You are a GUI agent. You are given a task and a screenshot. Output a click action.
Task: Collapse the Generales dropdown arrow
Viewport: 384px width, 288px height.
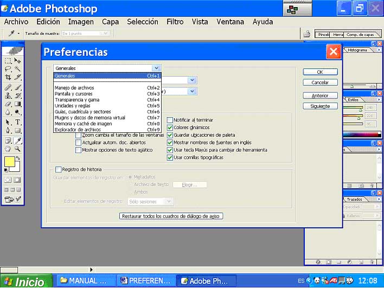[x=156, y=68]
